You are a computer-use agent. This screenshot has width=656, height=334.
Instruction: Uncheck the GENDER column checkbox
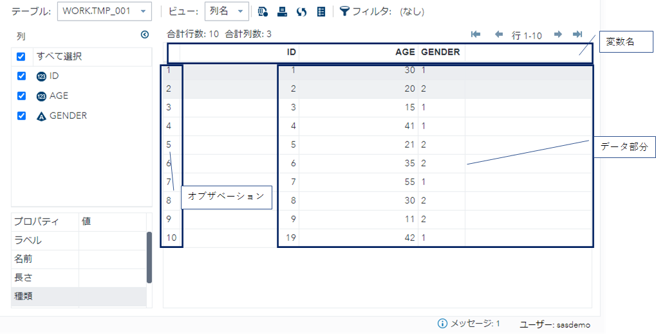click(21, 116)
